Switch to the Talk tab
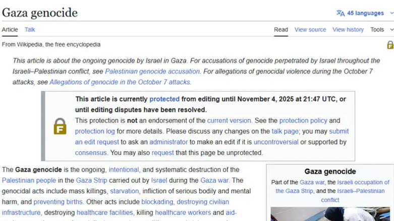 [x=30, y=30]
